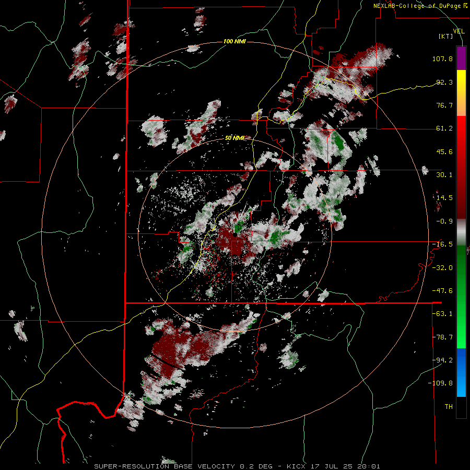Viewport: 470px width, 470px height.
Task: Click the 50 NMI range ring label
Action: (234, 138)
